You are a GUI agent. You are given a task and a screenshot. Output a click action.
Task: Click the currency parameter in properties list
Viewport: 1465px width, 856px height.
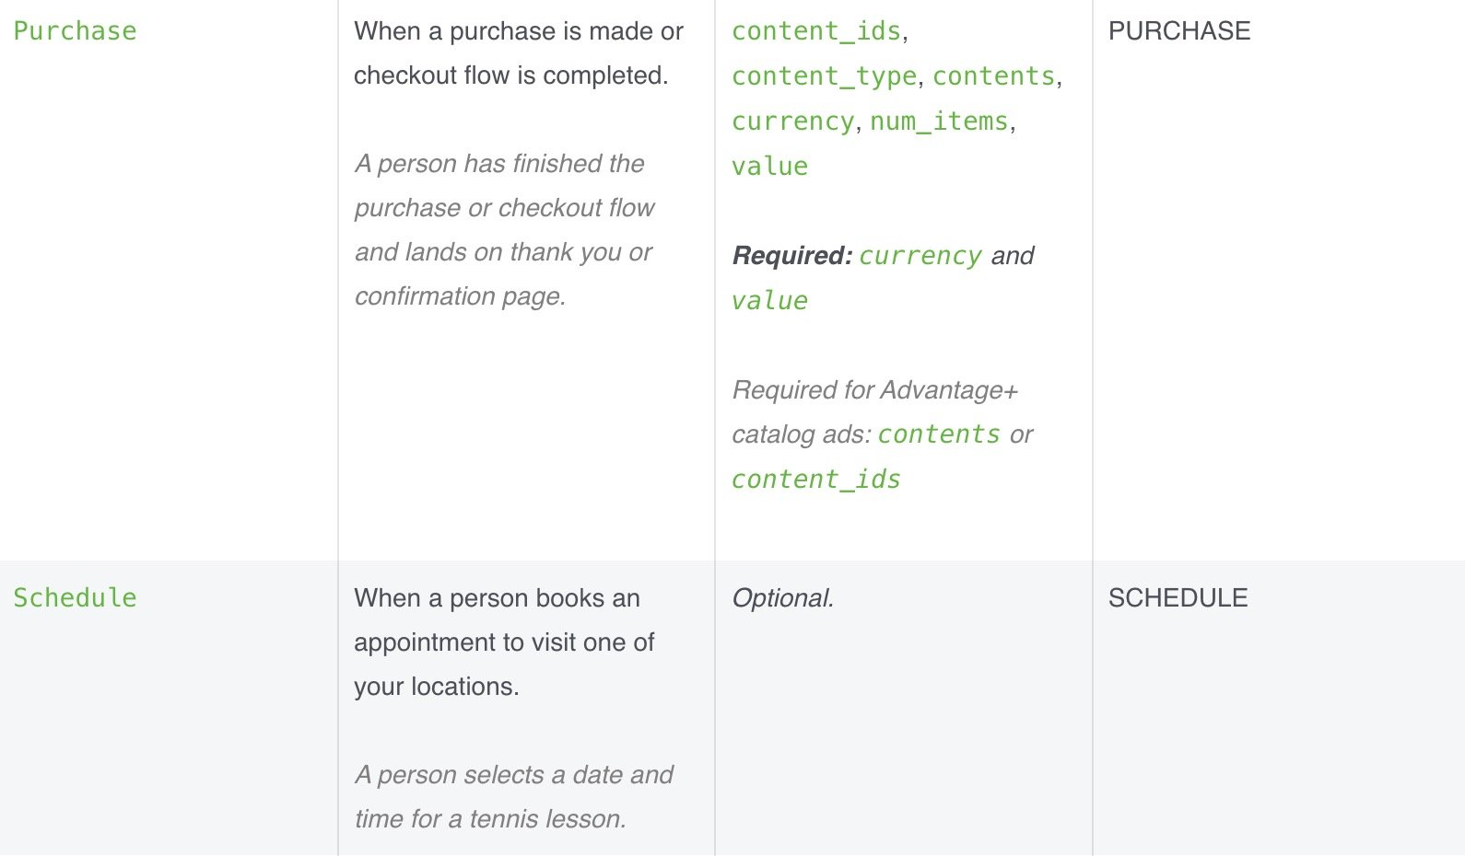(793, 121)
